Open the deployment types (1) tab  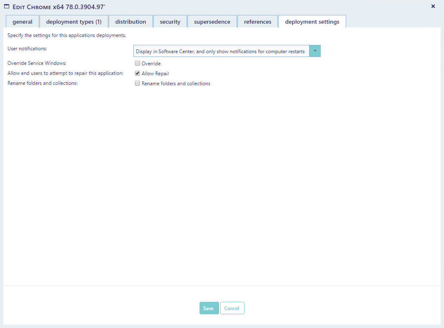point(74,22)
